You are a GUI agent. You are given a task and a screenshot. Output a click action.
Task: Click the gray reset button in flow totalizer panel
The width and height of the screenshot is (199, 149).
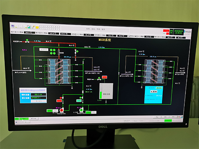(39, 101)
